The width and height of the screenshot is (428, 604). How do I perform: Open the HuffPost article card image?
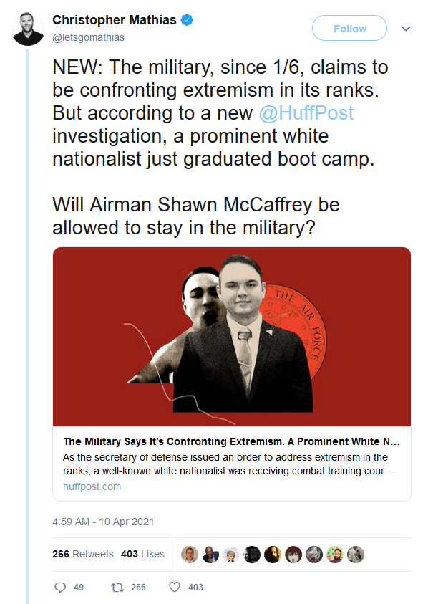232,337
